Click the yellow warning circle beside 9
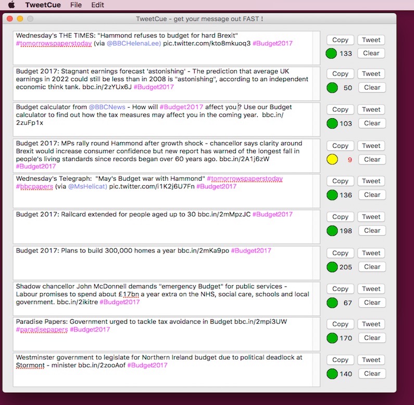 pyautogui.click(x=332, y=159)
